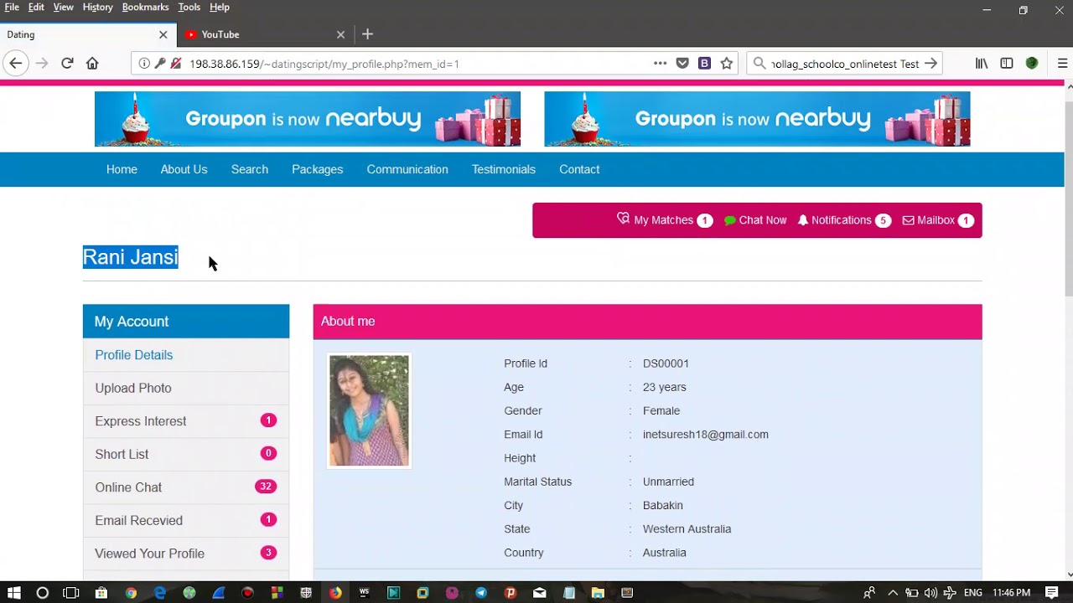View My Matches
The width and height of the screenshot is (1073, 603).
(664, 220)
